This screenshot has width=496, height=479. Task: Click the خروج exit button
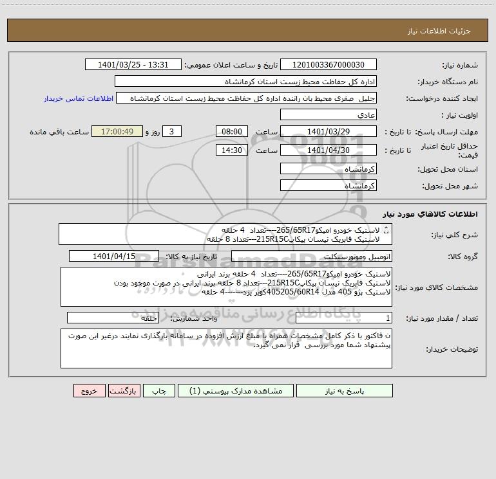89,390
